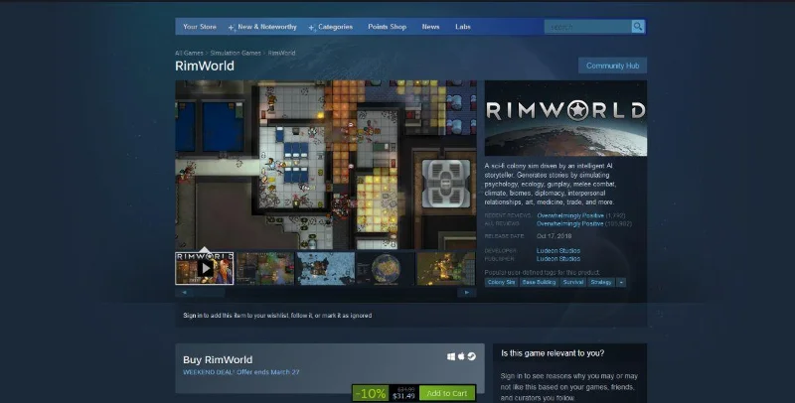Go to Points Shop tab

coord(387,27)
